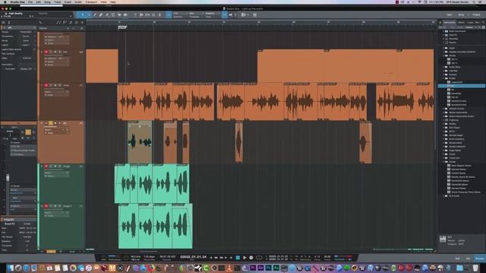The image size is (486, 273).
Task: Switch to the Project page button
Action: pyautogui.click(x=476, y=14)
